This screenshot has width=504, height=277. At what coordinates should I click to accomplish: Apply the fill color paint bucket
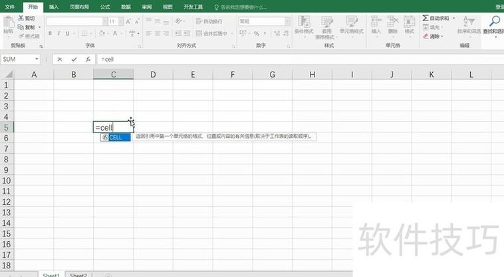coord(102,33)
